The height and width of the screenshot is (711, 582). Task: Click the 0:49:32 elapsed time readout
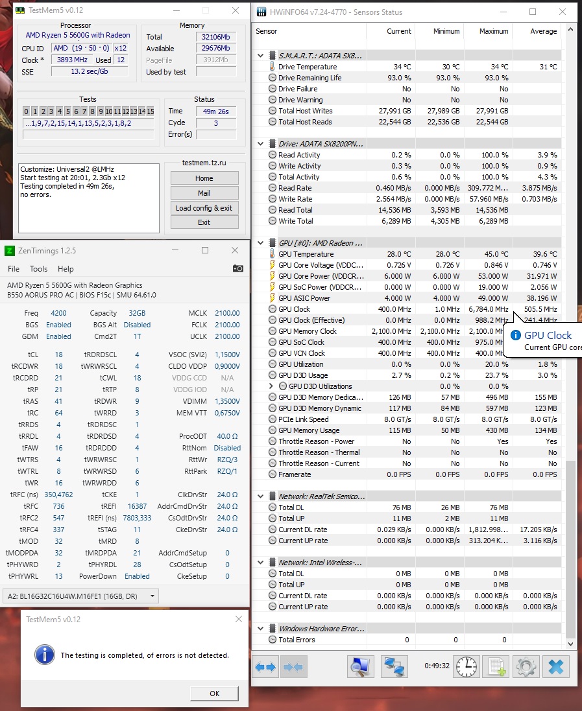437,666
